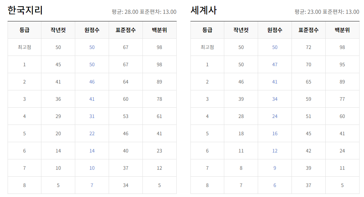Screen dimensions: 364x197
Task: Click 백분위 95 in 세계사 grade 1 row
Action: (x=342, y=65)
